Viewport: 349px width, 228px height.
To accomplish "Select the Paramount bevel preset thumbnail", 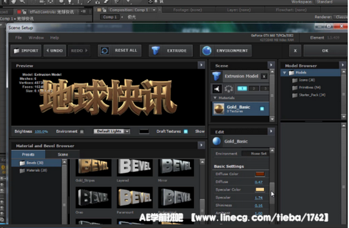I will coord(135,197).
